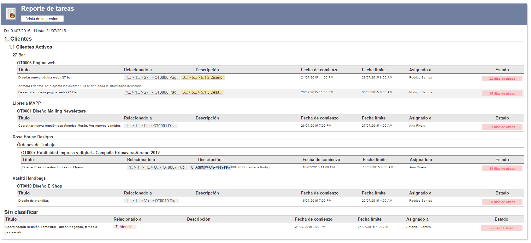The width and height of the screenshot is (531, 243).
Task: Open task Desarrollar nueva página web - 27 Bar
Action: pos(48,92)
